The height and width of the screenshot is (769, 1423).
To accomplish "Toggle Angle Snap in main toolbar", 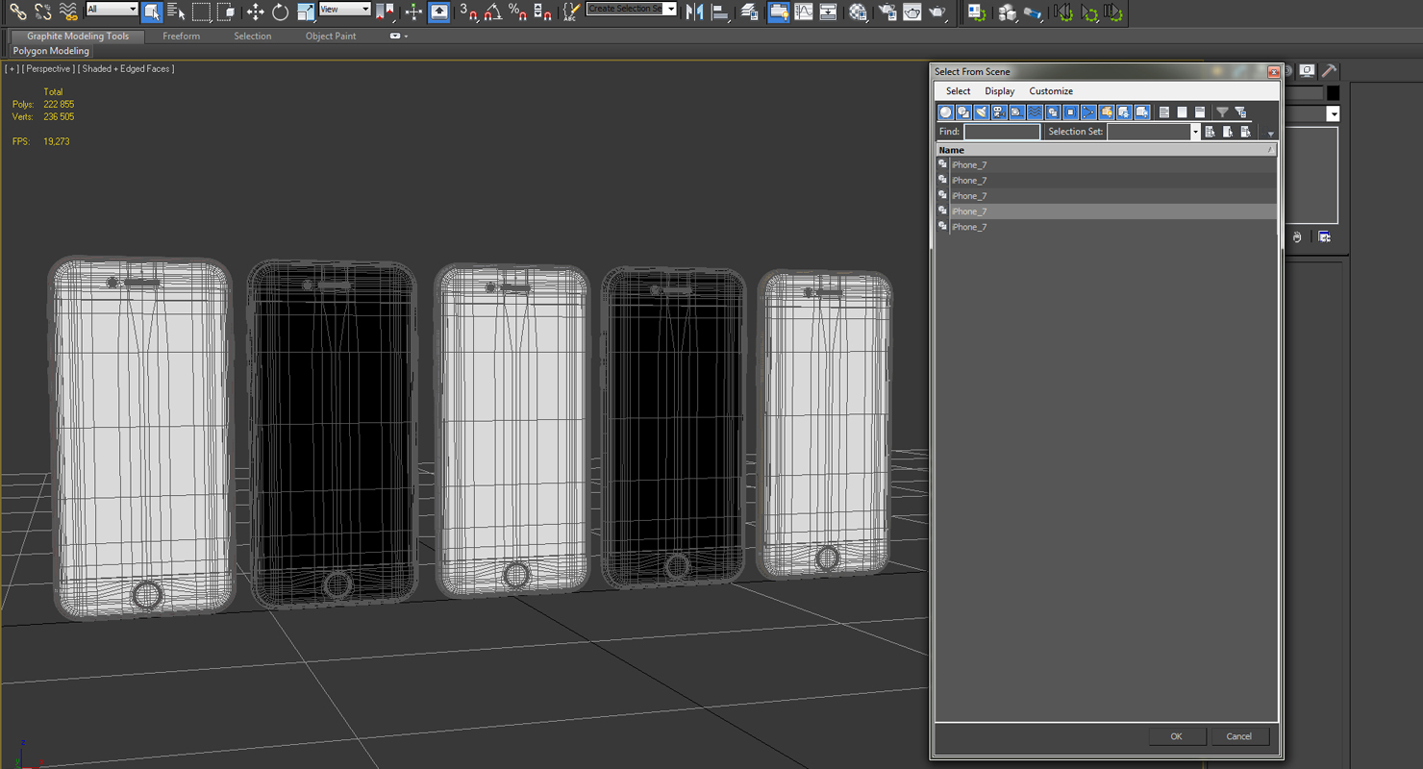I will [492, 12].
